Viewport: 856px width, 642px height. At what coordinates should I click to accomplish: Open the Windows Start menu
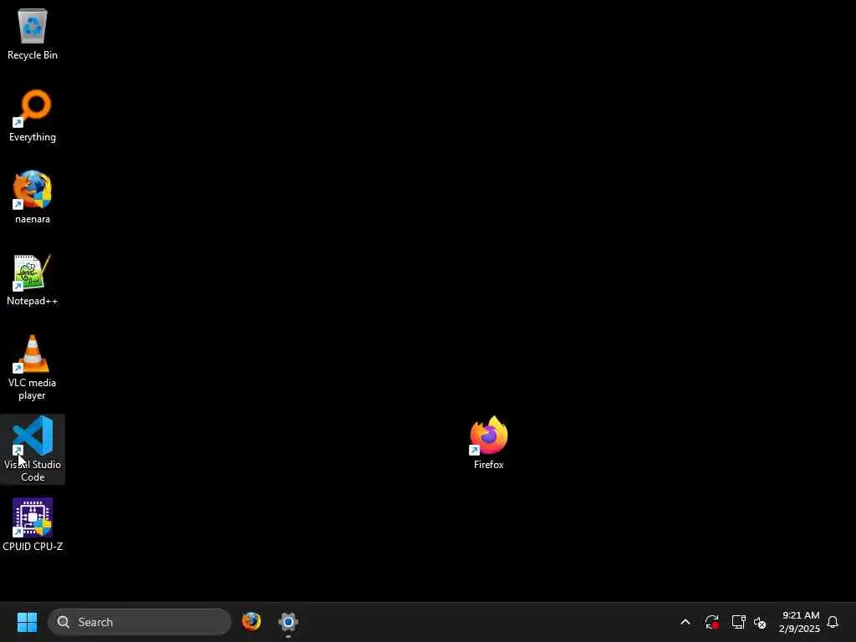coord(27,622)
